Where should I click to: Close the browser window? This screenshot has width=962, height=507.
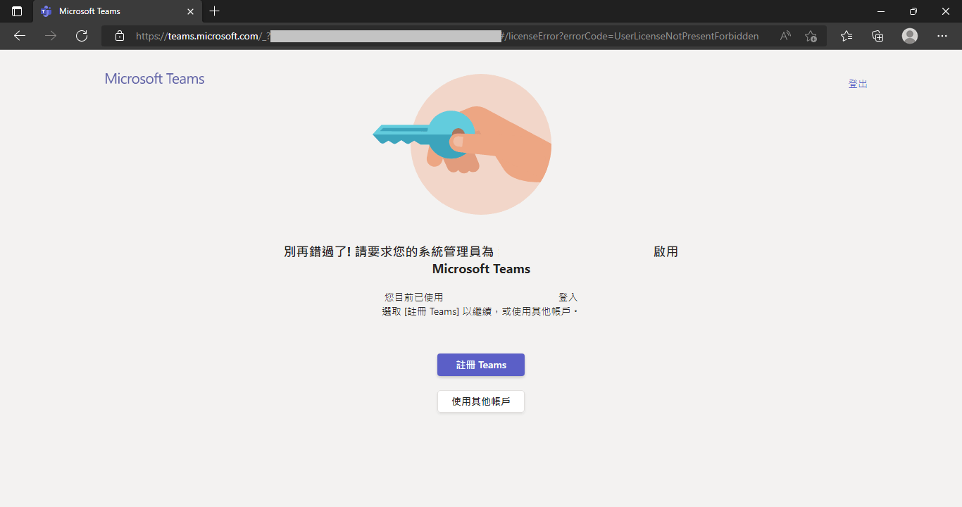pos(946,11)
